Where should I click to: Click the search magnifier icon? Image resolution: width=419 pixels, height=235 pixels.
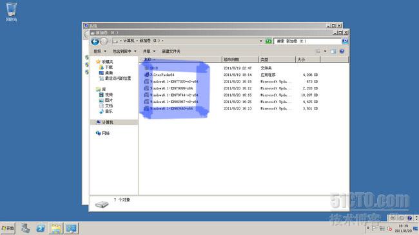[x=345, y=41]
